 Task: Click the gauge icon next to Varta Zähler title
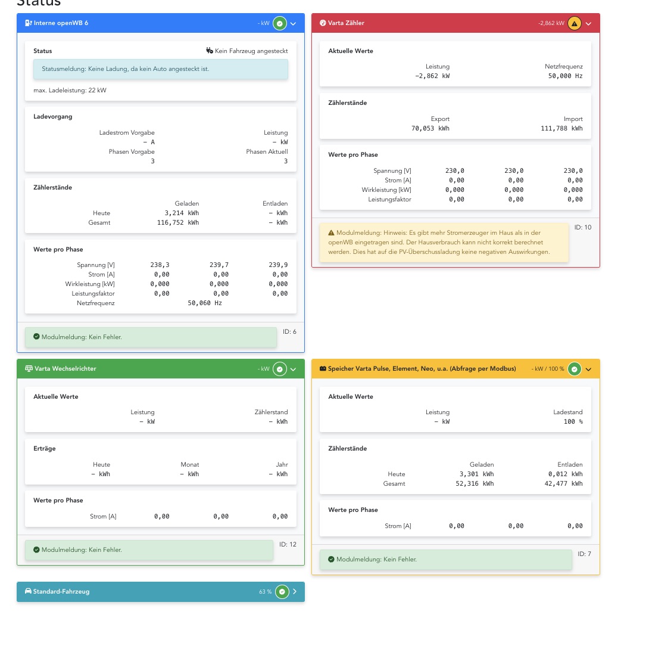click(323, 23)
